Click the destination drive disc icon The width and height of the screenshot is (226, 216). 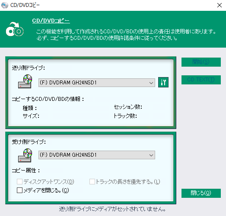point(25,155)
